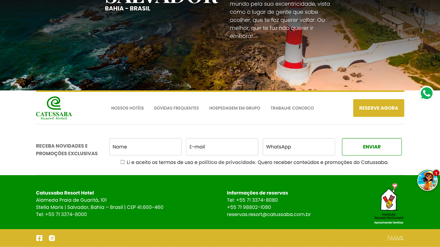Image resolution: width=440 pixels, height=247 pixels.
Task: Submit the newsletter with Enviar button
Action: tap(372, 147)
